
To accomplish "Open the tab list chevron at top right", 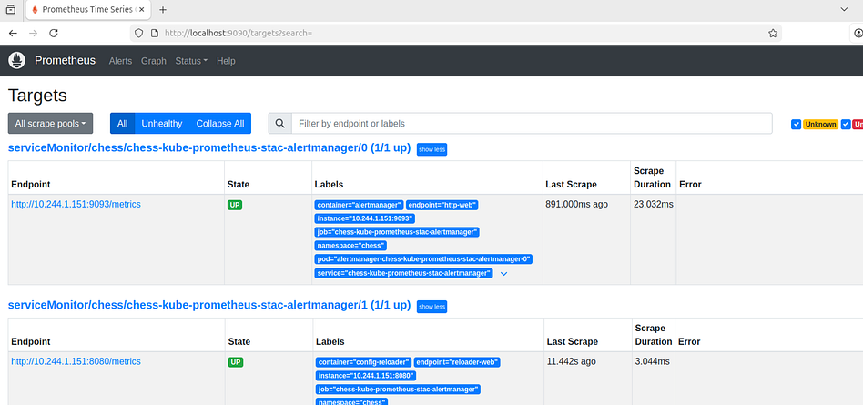I will [x=844, y=9].
